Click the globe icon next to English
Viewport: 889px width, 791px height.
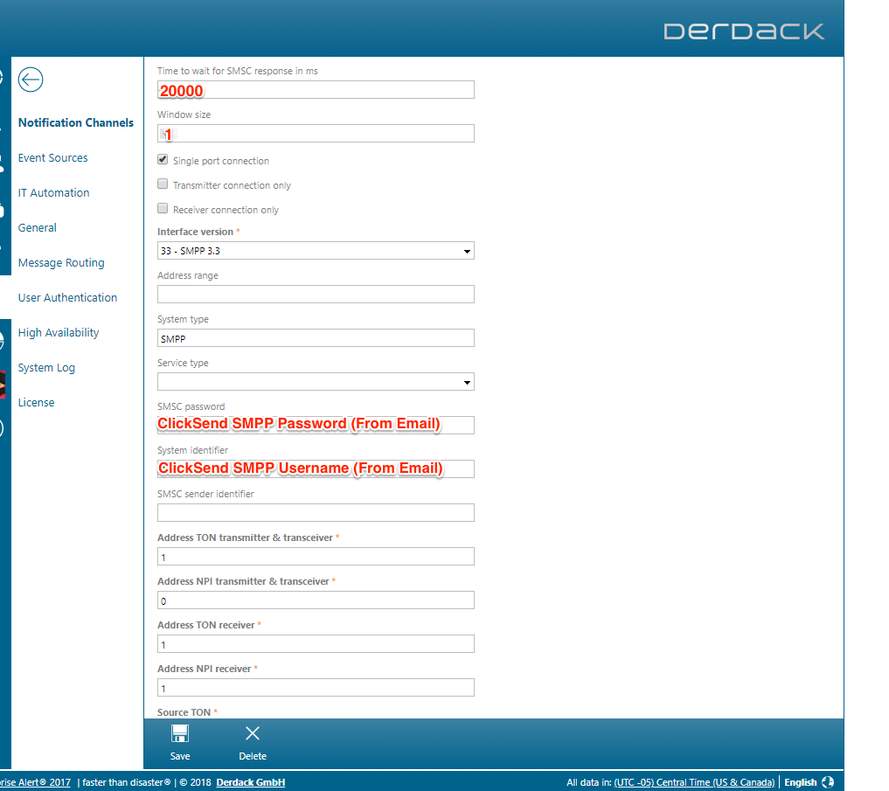(x=828, y=782)
